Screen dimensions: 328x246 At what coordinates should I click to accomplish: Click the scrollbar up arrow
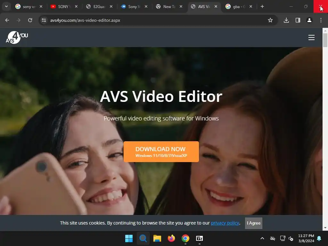click(325, 31)
